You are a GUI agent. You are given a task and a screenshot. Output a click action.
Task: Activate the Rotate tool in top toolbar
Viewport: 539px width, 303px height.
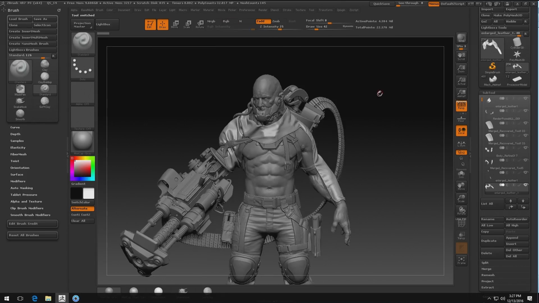coord(200,24)
